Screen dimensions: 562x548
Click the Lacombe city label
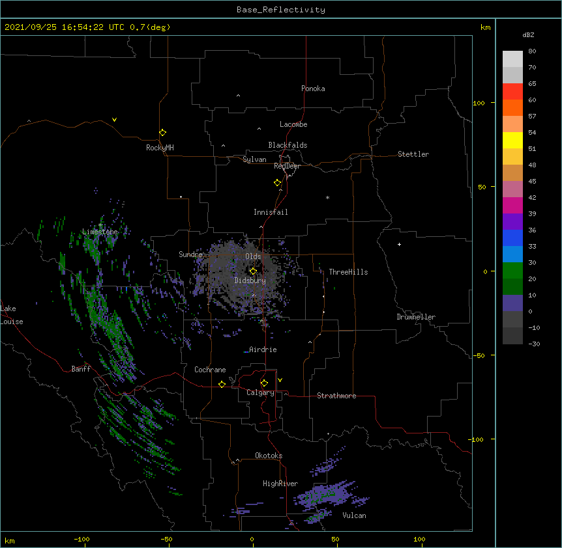tap(293, 124)
